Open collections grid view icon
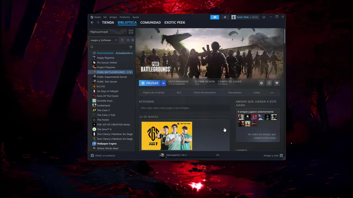This screenshot has width=353, height=198. pos(131,32)
